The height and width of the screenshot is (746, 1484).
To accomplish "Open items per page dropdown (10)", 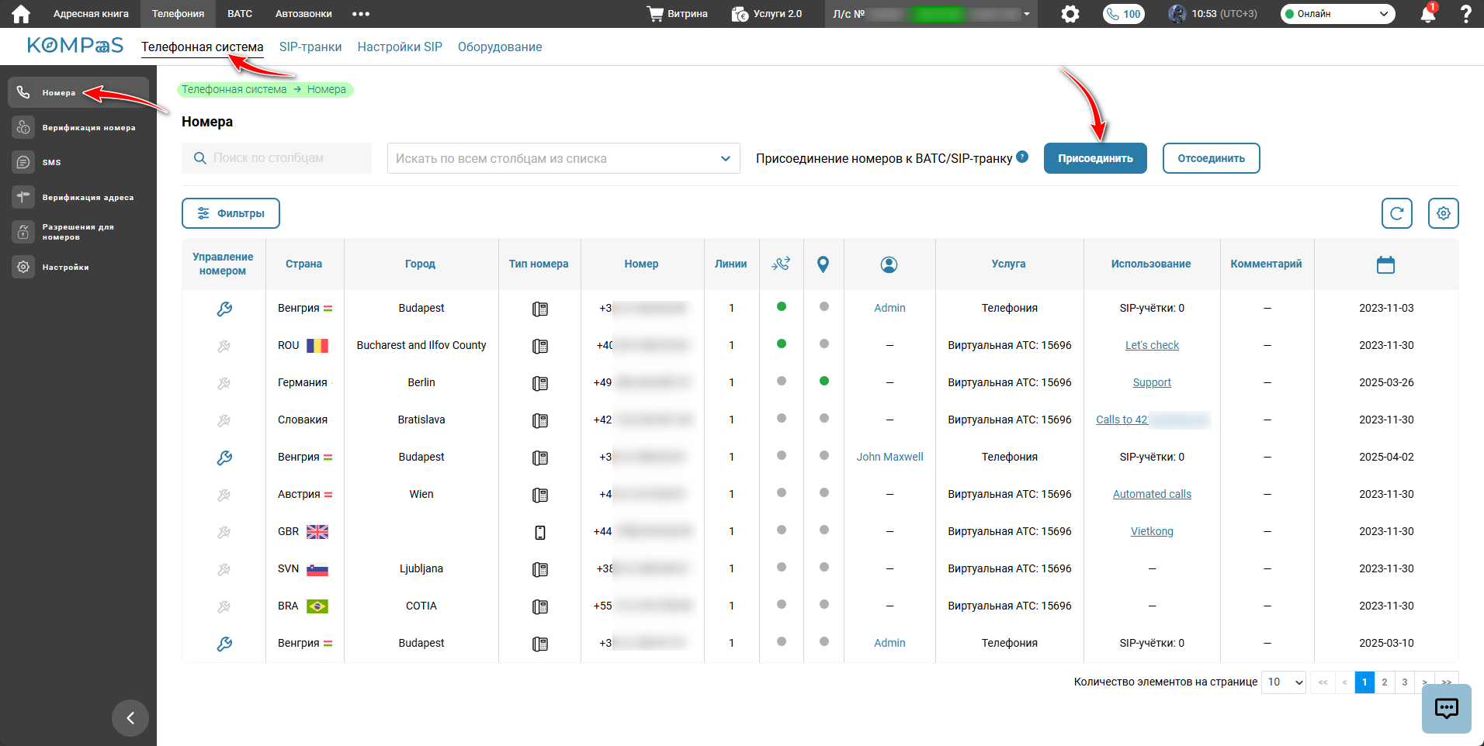I will point(1285,682).
